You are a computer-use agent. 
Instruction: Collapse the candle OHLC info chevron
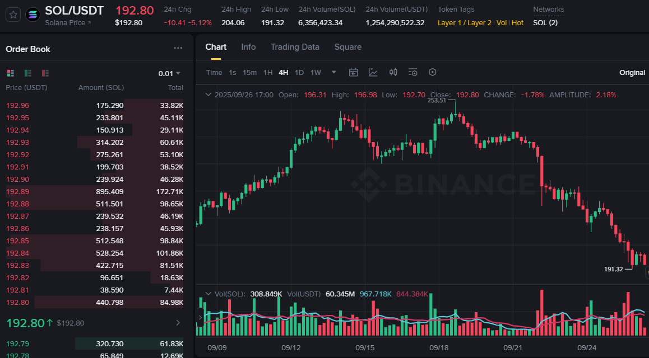click(208, 95)
